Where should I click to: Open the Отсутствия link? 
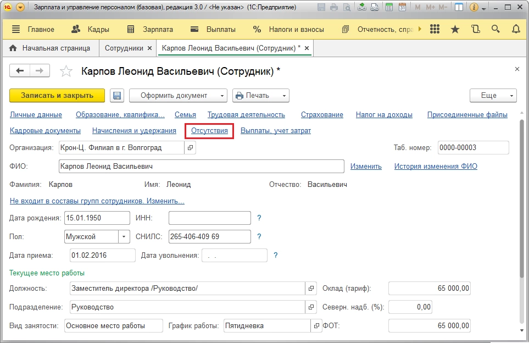point(209,130)
